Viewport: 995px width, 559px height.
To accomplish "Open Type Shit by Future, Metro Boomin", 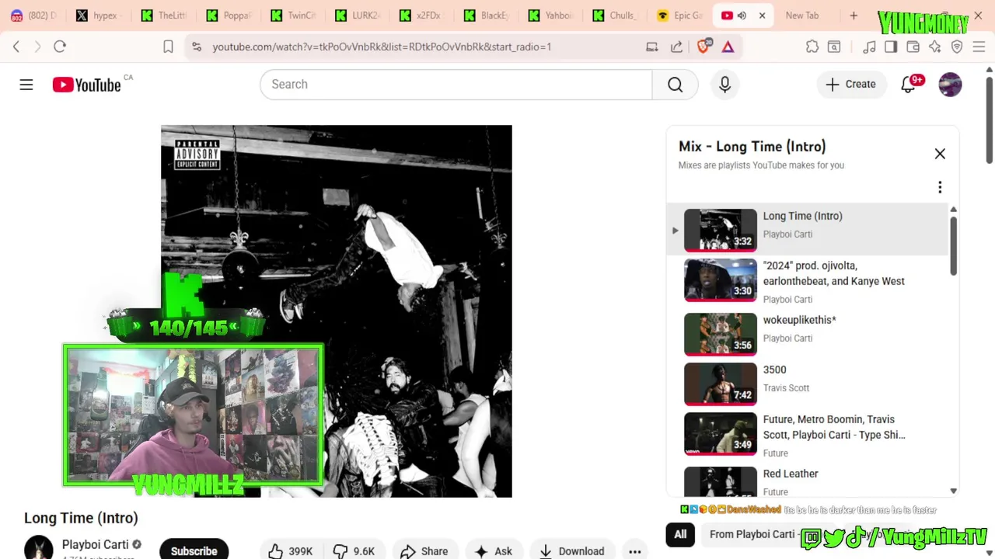I will coord(808,435).
